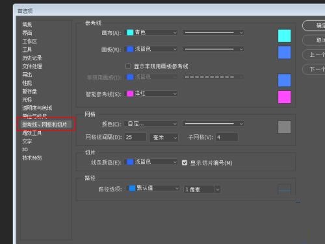
Task: Click the path preview swatch
Action: [x=284, y=189]
